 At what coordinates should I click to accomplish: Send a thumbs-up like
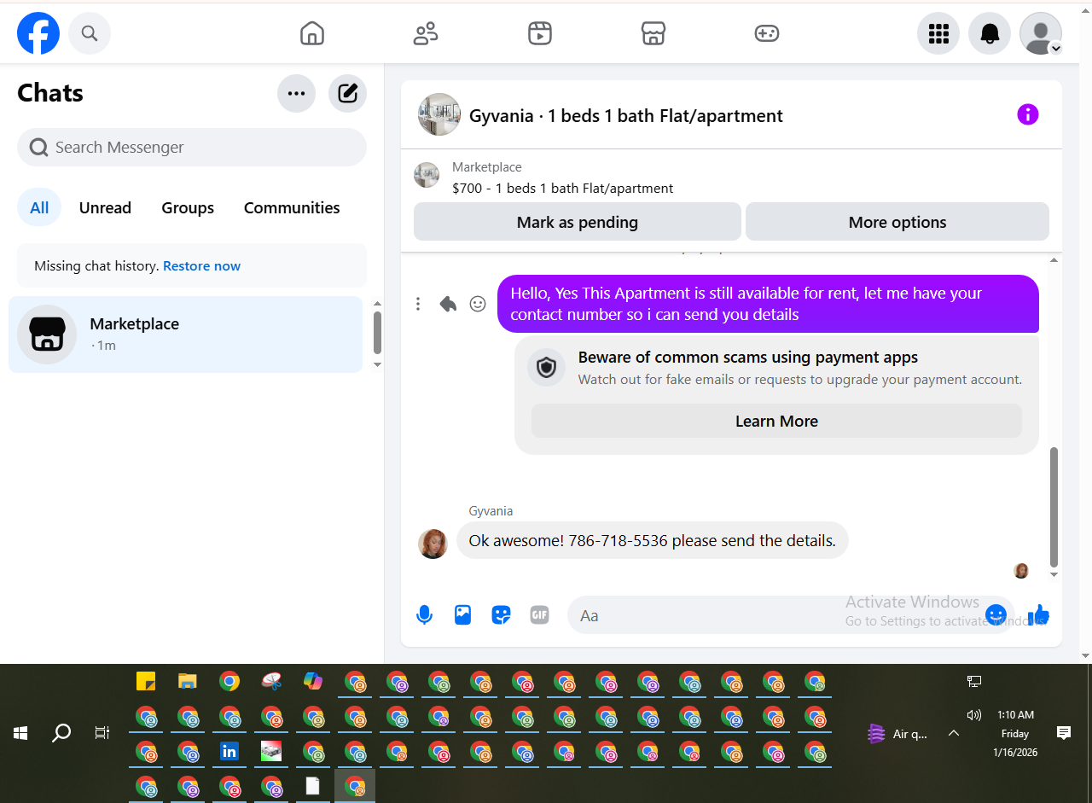pos(1038,614)
